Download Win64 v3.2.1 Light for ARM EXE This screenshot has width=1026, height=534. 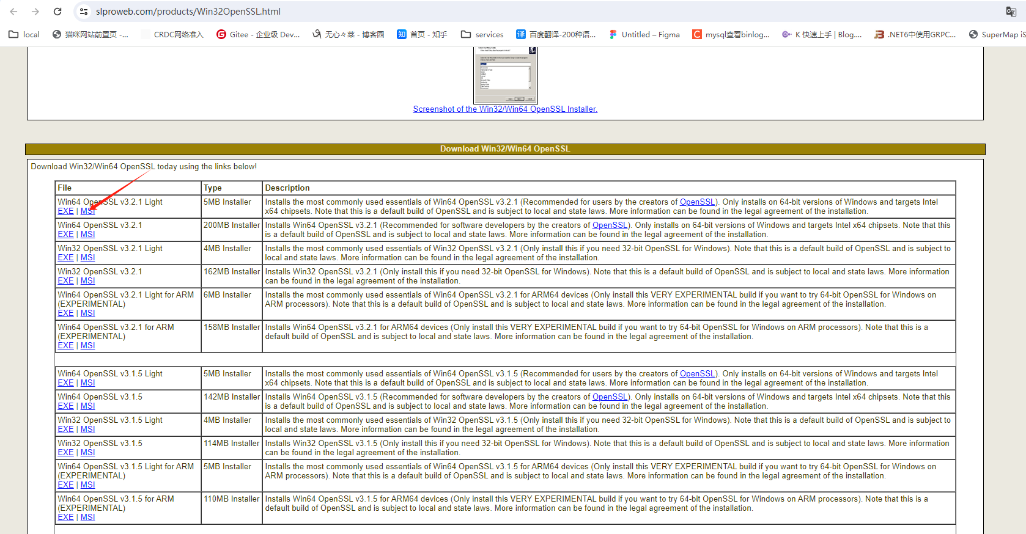(x=65, y=313)
